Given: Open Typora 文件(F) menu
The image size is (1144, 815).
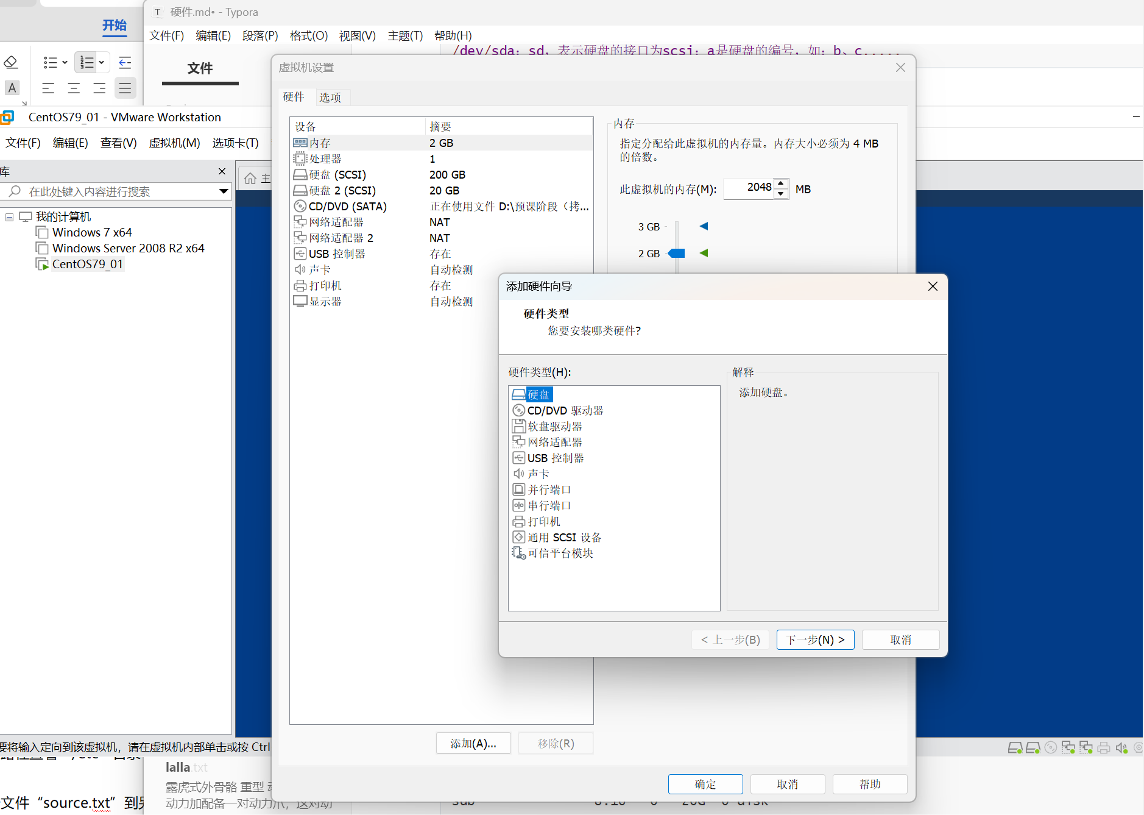Looking at the screenshot, I should coord(166,35).
